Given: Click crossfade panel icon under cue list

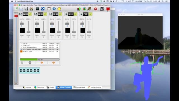Looking at the screenshot, I should (x=22, y=62).
